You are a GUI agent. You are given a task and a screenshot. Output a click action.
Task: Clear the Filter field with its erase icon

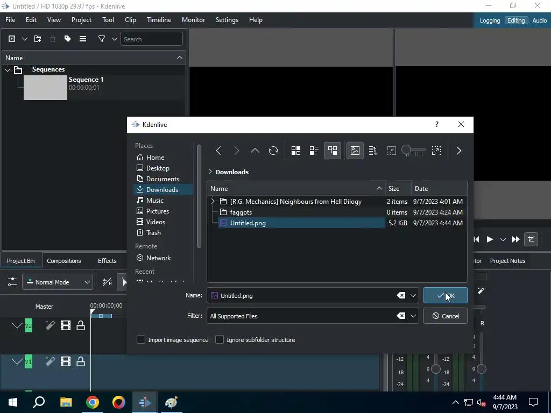pos(401,316)
